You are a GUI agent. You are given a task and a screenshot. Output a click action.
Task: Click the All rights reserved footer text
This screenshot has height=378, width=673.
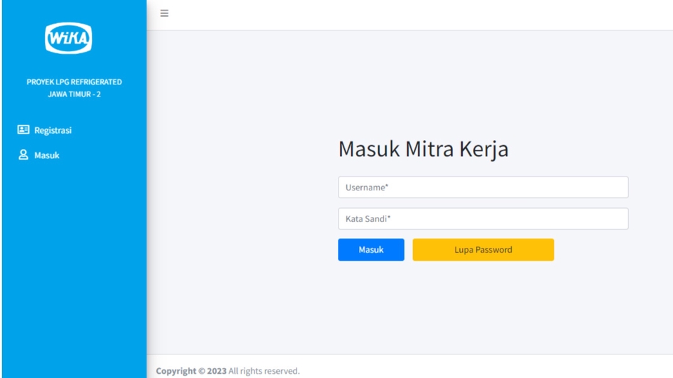[264, 371]
